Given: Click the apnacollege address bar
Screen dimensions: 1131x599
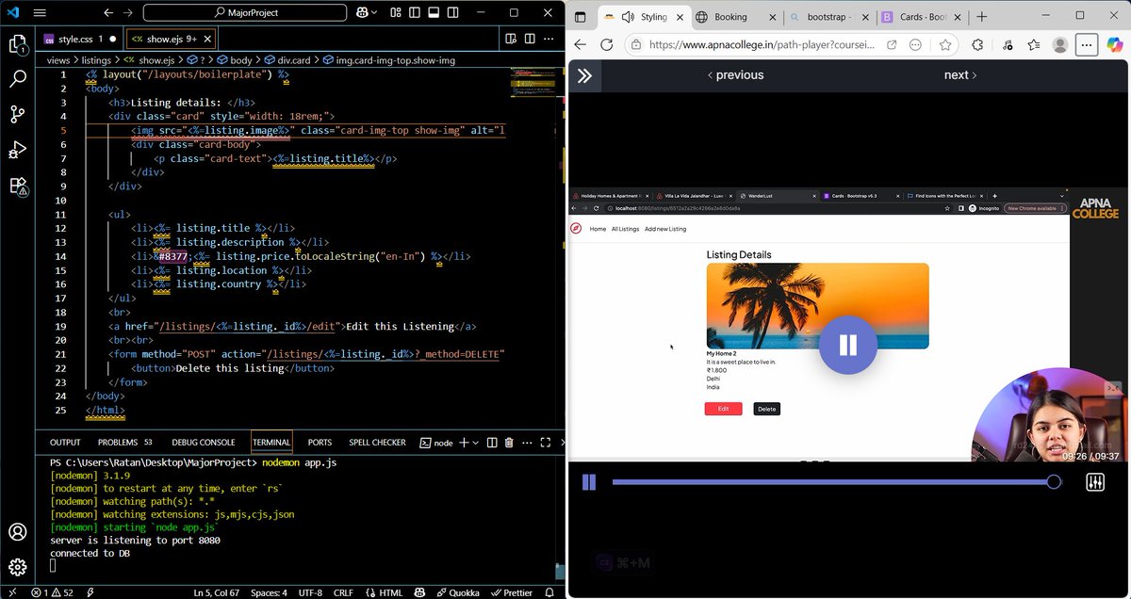Looking at the screenshot, I should [763, 45].
